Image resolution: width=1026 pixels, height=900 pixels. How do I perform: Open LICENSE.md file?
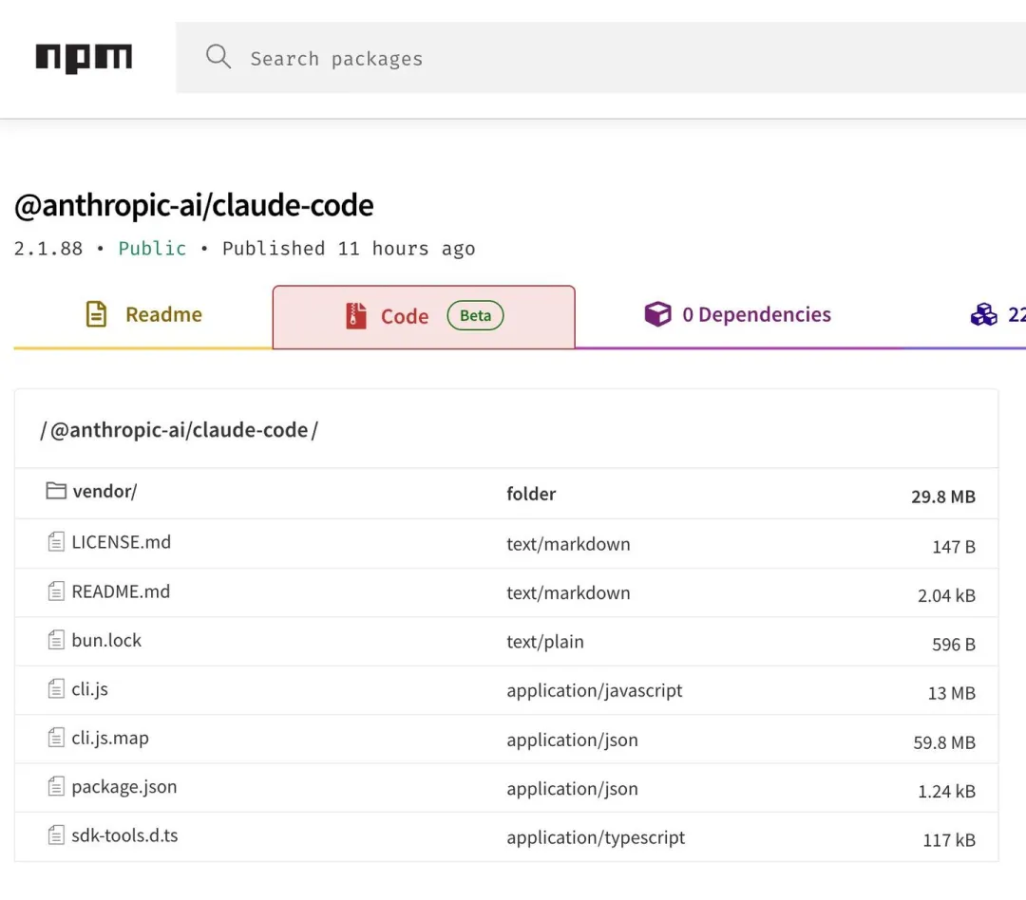click(x=121, y=542)
